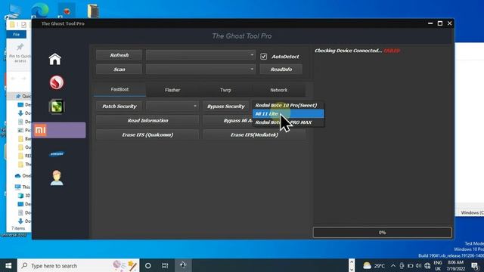
Task: Open the File tab in File Explorer
Action: coord(17,35)
